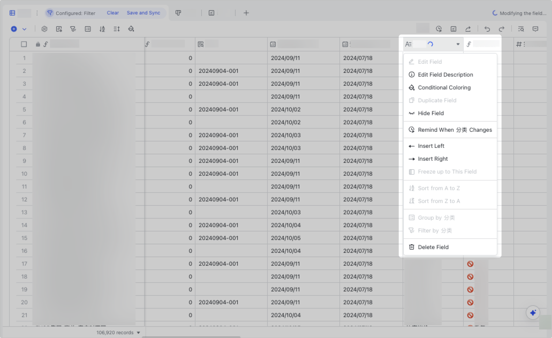Open the comments panel icon
552x338 pixels.
pos(535,29)
